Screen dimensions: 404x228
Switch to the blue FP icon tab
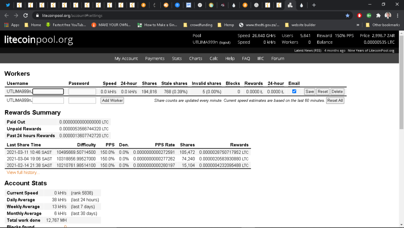click(x=189, y=5)
